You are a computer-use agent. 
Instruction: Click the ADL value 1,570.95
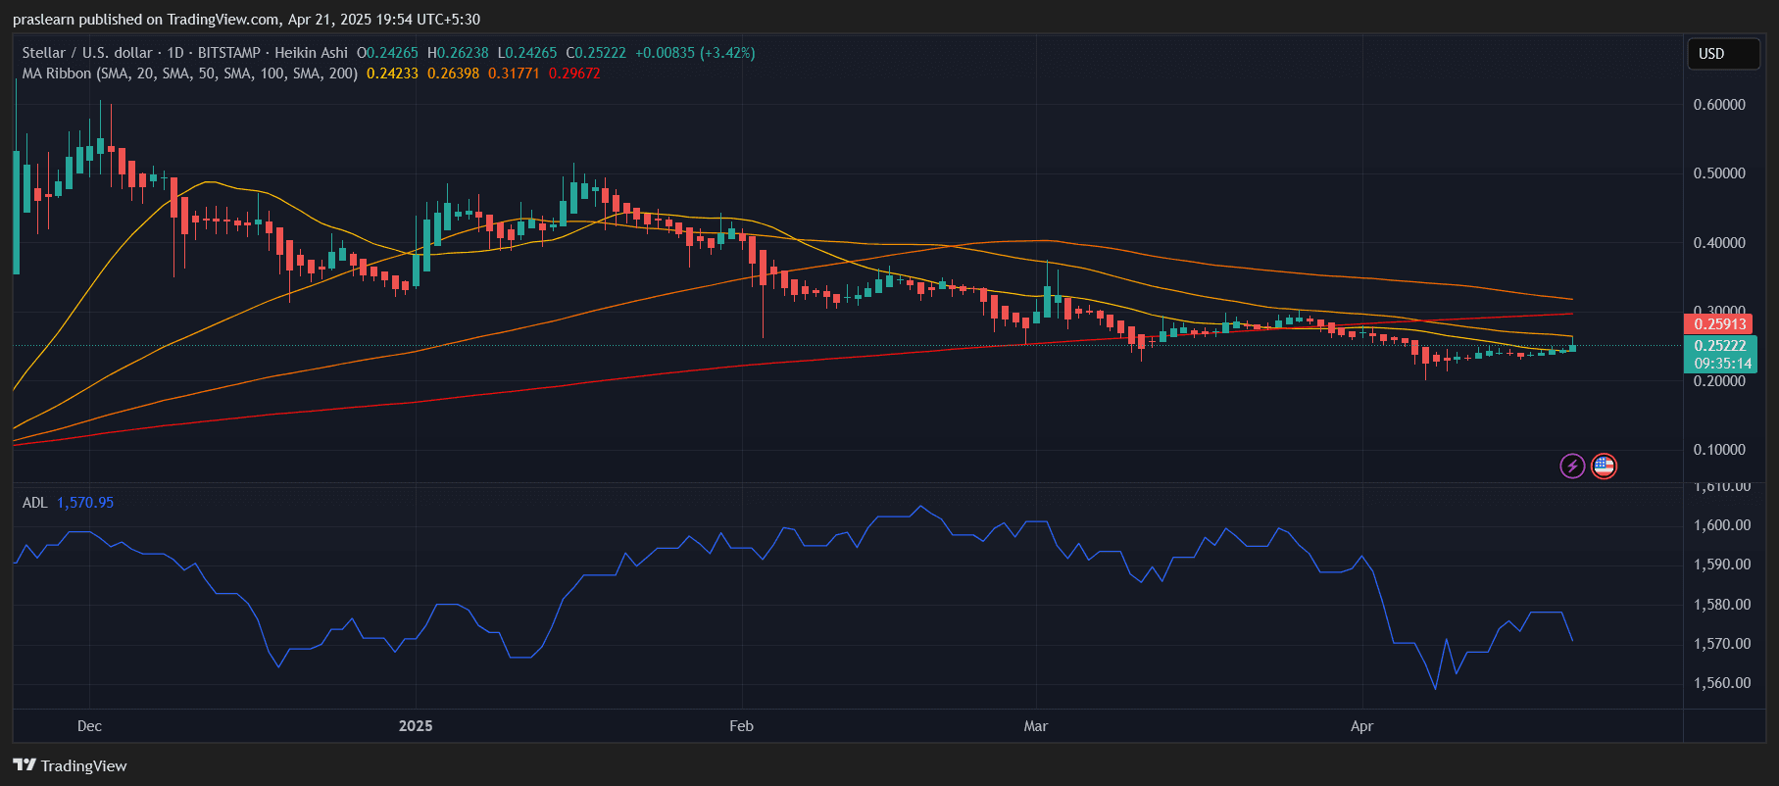[x=85, y=503]
